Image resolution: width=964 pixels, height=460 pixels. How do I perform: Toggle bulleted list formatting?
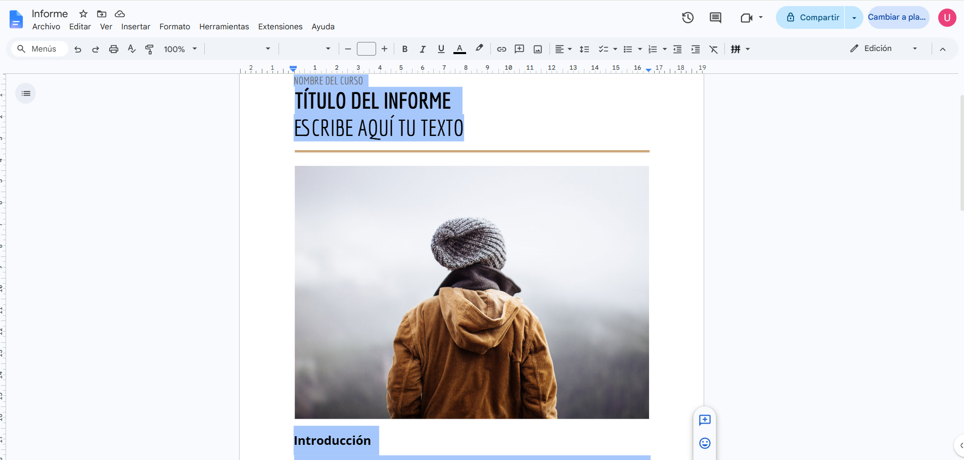[x=628, y=49]
